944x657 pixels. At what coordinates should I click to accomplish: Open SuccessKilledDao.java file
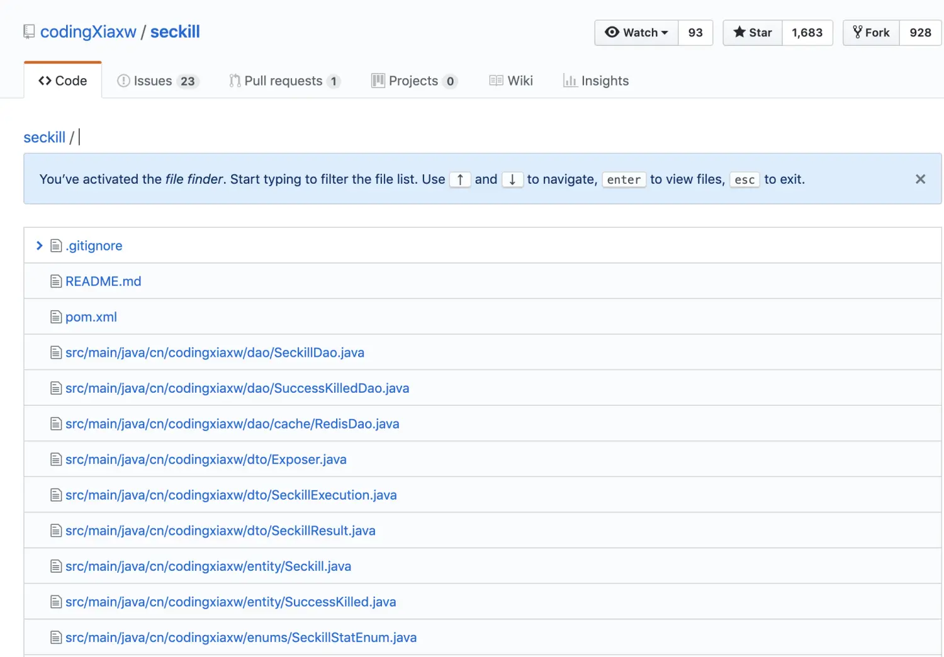point(237,388)
